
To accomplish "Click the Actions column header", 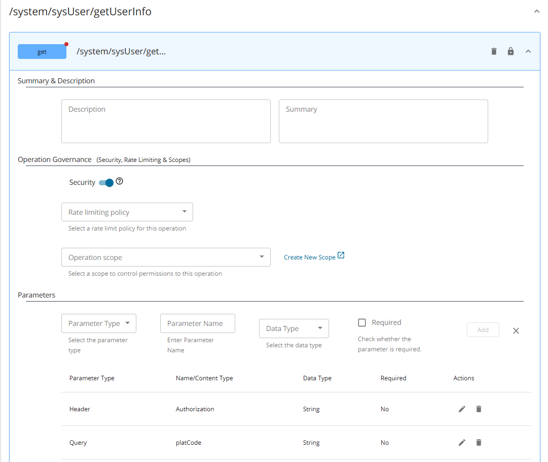I will 463,378.
